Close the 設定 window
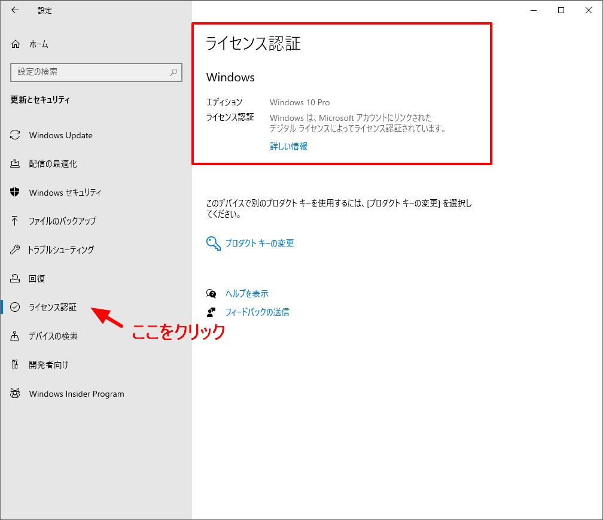 tap(589, 10)
